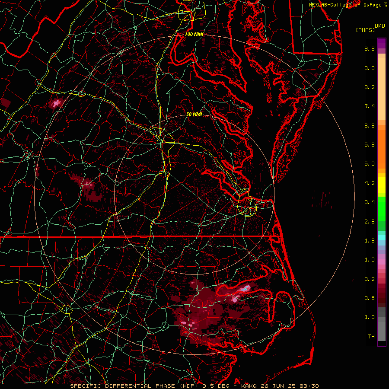
Task: Click the 3.4 color scale value
Action: (370, 202)
